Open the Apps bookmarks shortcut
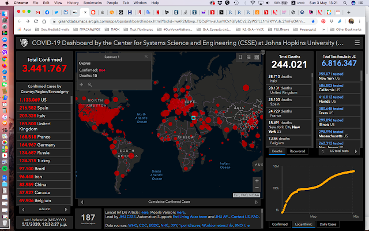Viewport: 369px width, 231px height. point(24,29)
